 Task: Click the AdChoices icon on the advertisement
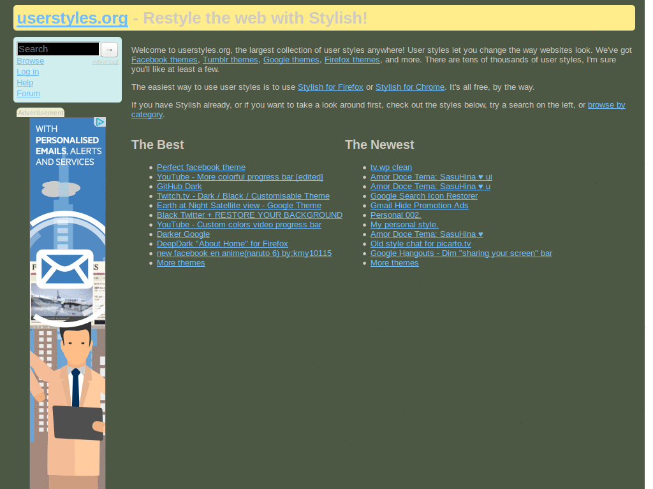tap(100, 122)
